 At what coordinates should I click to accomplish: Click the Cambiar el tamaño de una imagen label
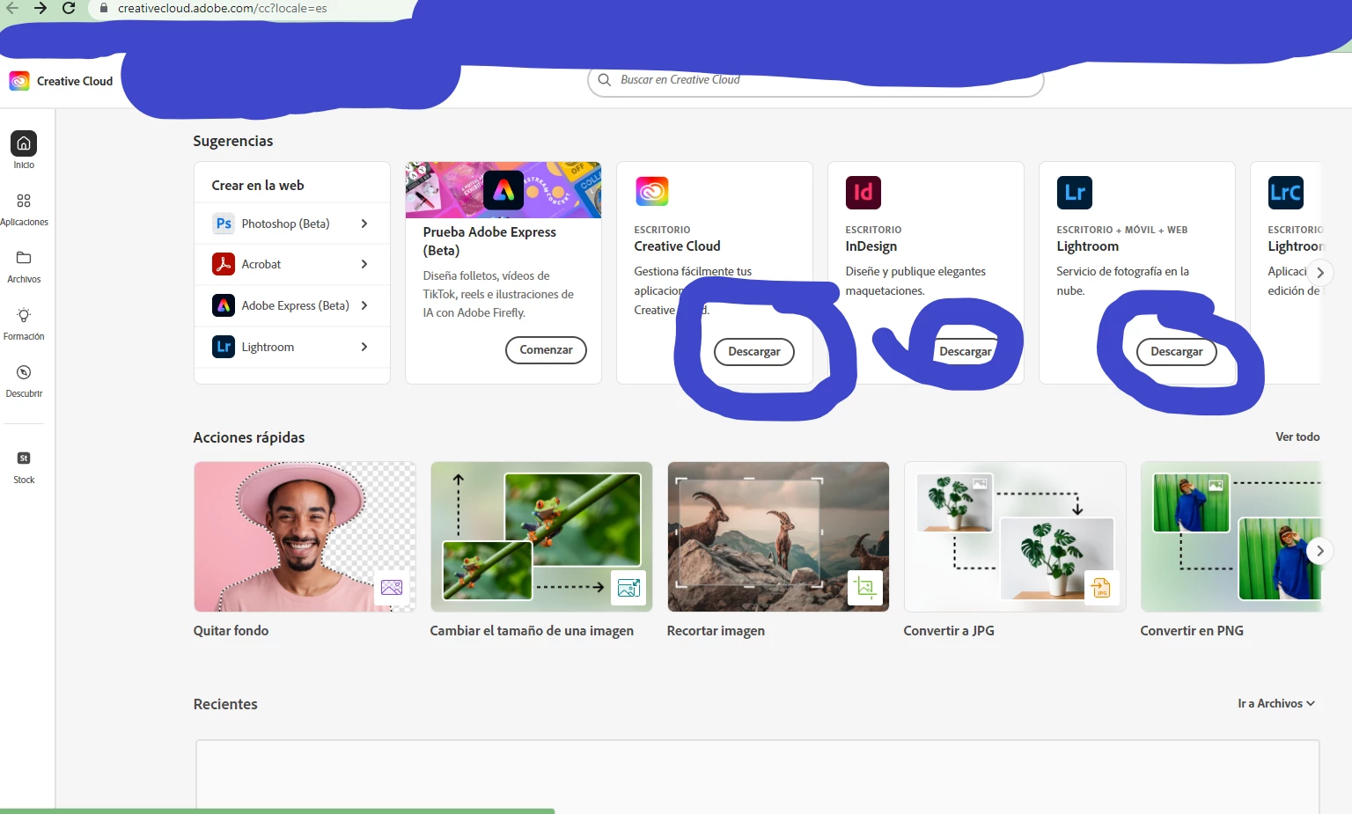point(532,631)
